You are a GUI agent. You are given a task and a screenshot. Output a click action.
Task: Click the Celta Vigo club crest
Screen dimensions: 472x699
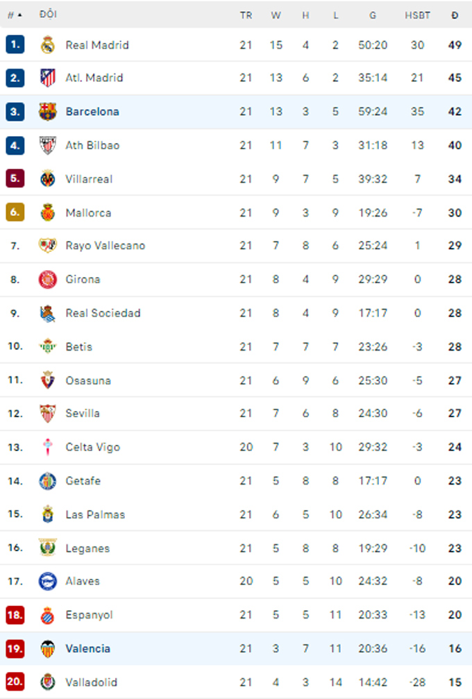point(48,447)
